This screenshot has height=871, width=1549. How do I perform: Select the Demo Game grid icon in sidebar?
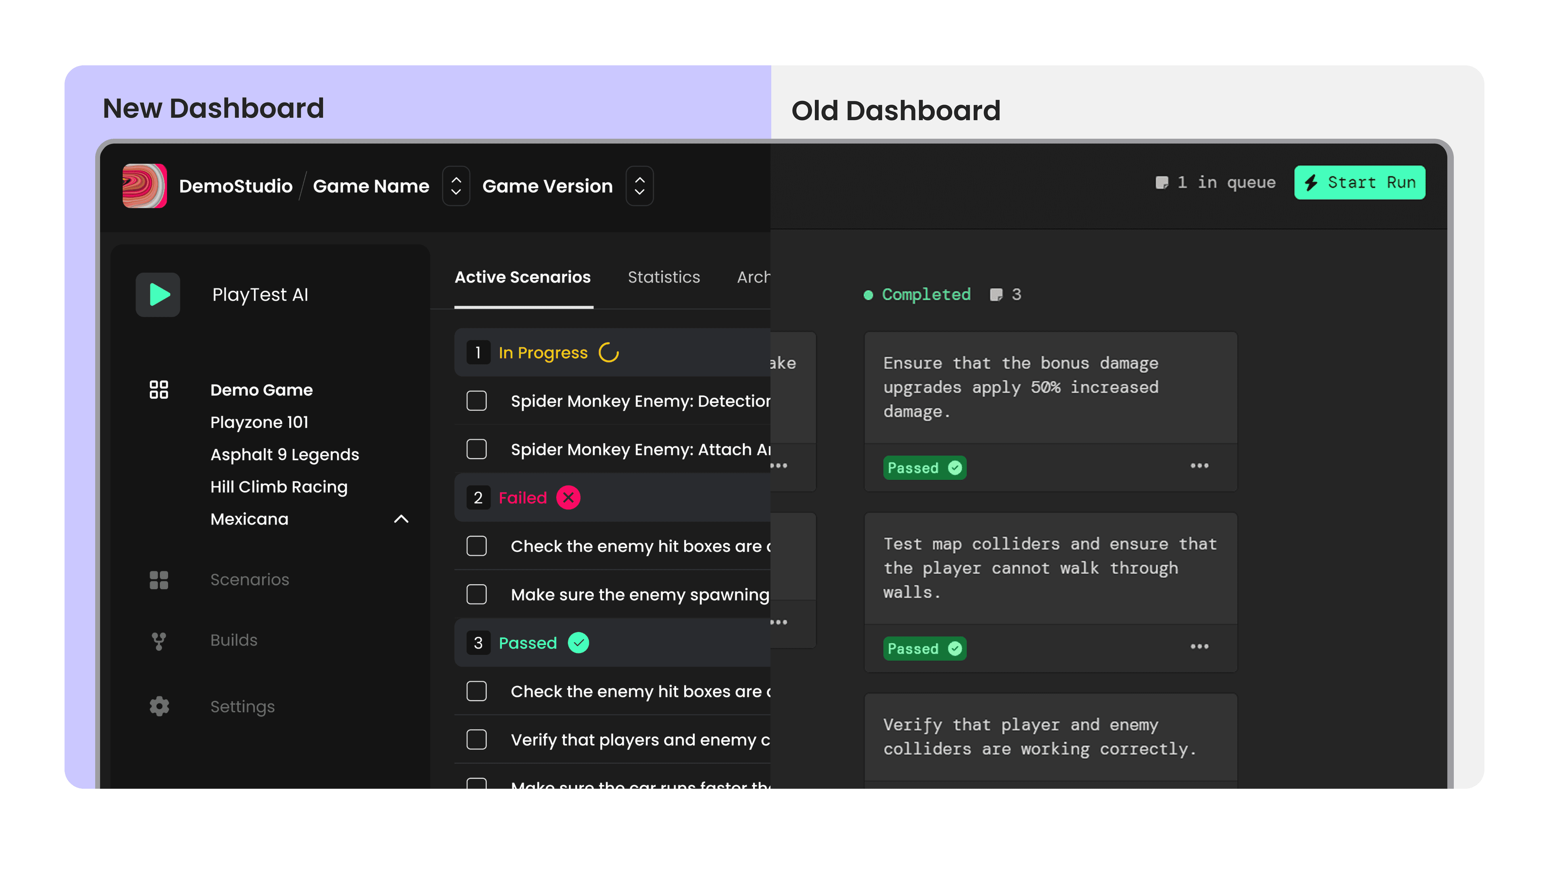click(159, 390)
